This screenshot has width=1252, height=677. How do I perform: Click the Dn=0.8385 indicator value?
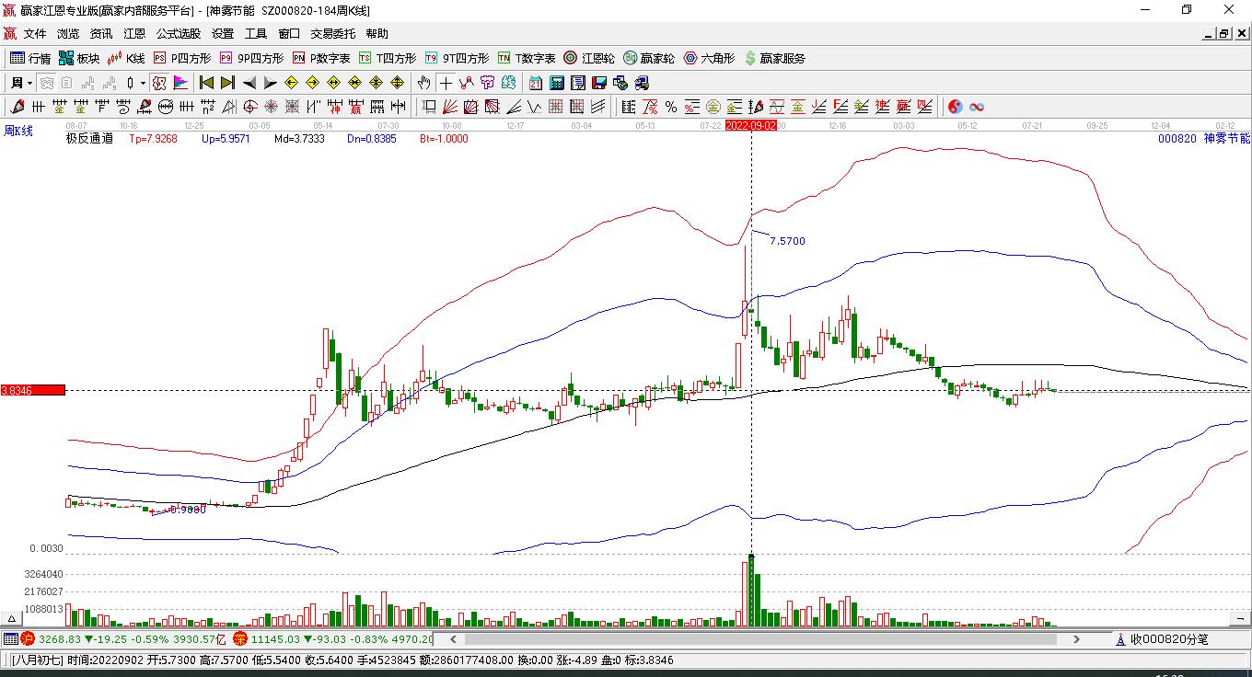371,139
